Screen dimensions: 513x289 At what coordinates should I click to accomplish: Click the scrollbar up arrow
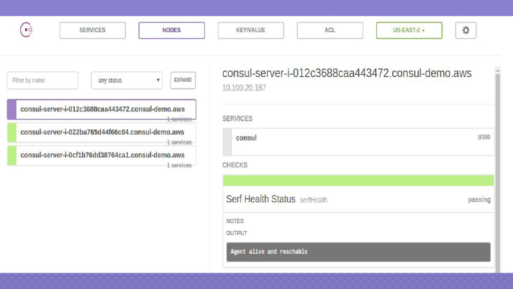click(x=497, y=70)
